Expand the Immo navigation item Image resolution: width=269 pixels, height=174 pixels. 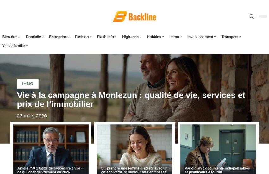pyautogui.click(x=176, y=37)
